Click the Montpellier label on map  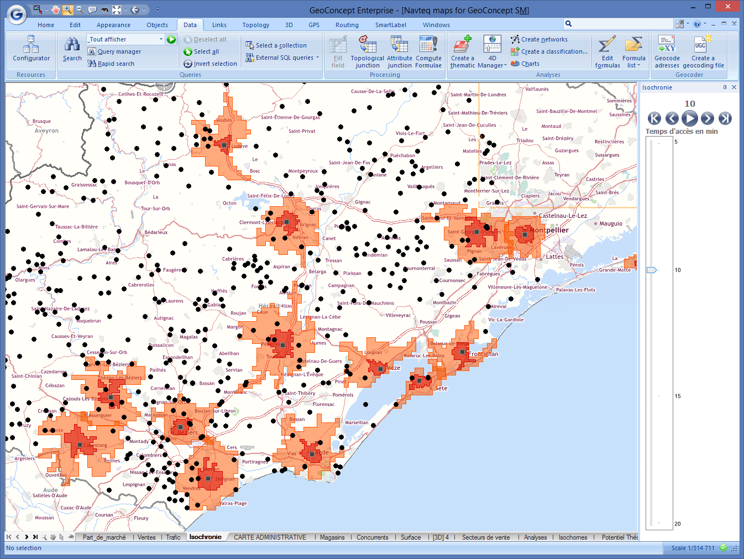(549, 230)
